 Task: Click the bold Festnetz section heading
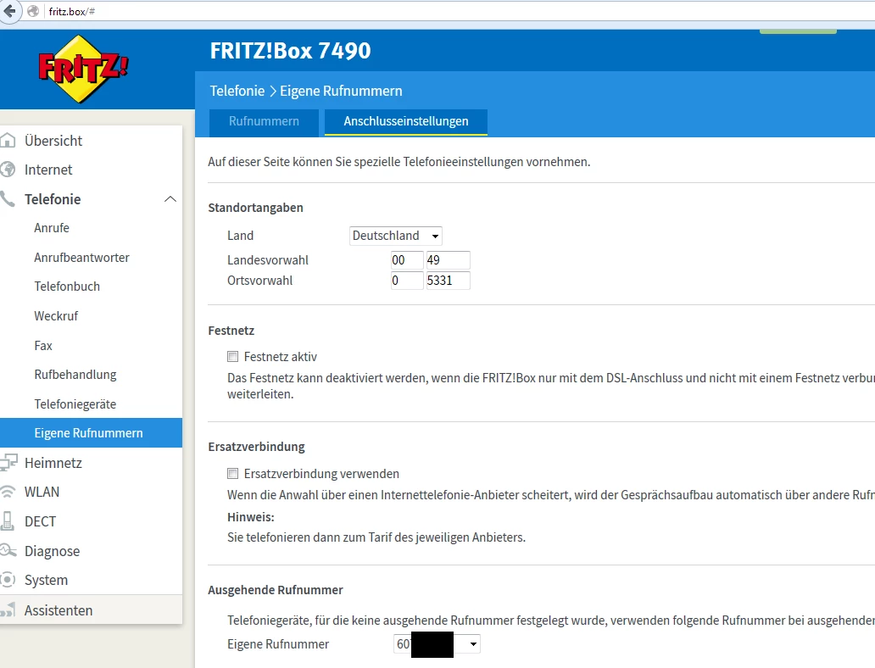tap(231, 331)
